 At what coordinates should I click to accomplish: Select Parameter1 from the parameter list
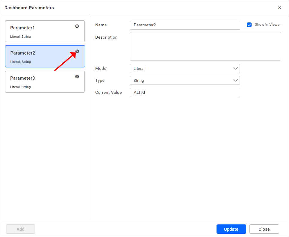42,31
